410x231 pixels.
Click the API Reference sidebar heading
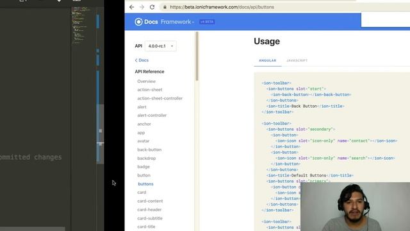point(149,71)
